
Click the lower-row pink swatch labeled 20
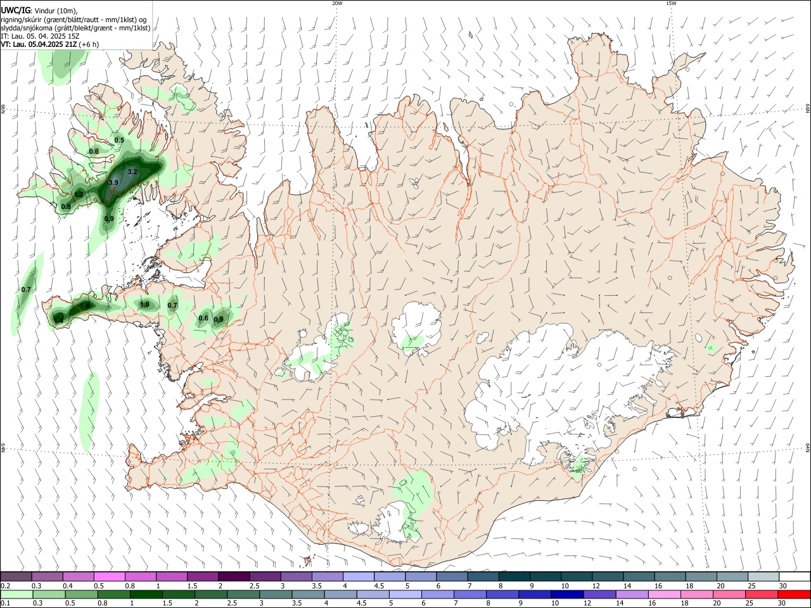[729, 594]
